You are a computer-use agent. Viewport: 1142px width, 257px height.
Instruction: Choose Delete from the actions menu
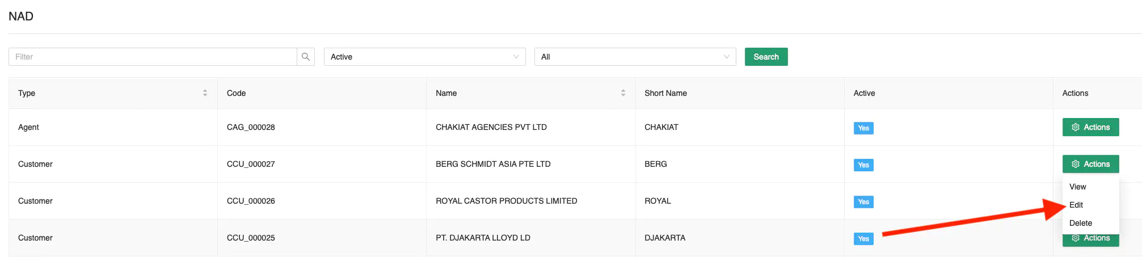[x=1080, y=223]
